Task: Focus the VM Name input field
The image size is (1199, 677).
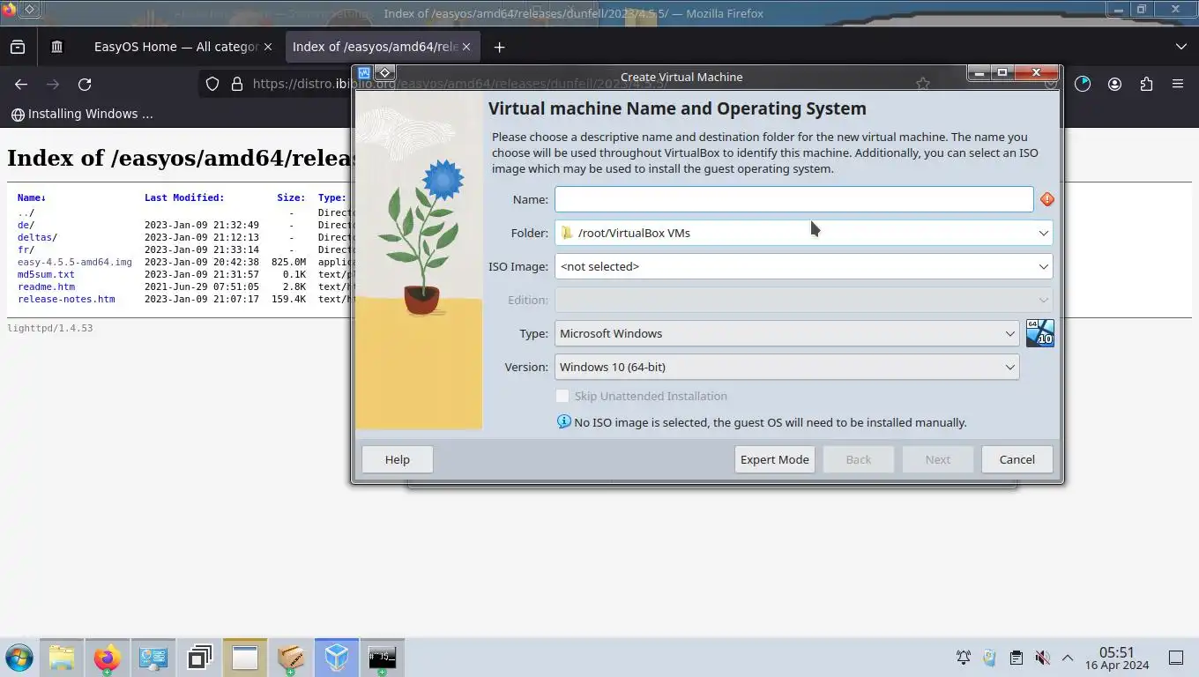Action: pyautogui.click(x=793, y=199)
